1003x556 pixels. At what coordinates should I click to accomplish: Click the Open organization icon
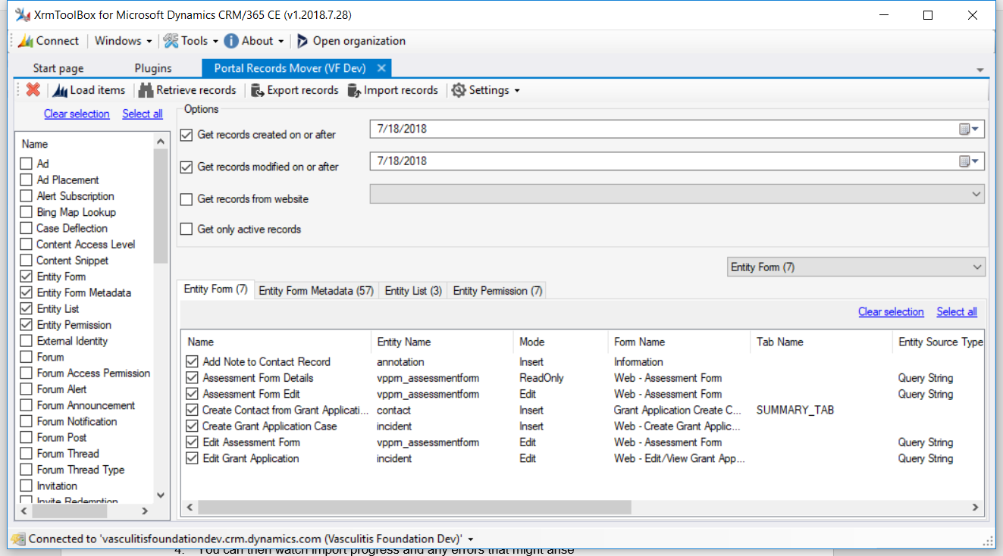(x=302, y=41)
